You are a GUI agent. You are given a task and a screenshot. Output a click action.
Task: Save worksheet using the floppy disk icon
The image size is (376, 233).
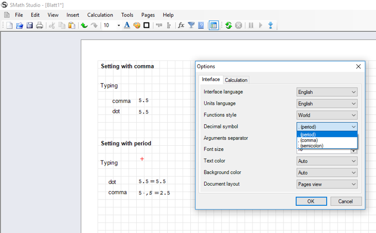pos(29,25)
